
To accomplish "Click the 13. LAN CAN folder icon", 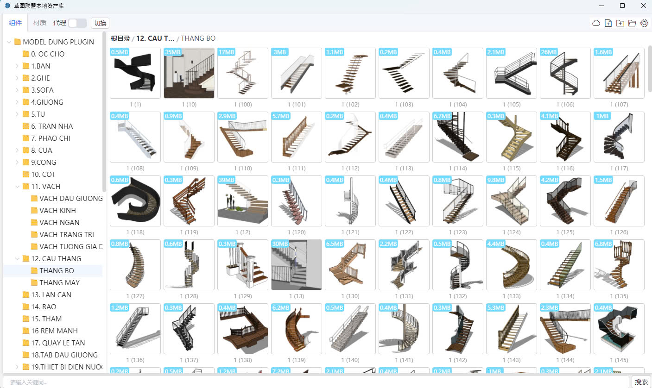I will coord(26,294).
